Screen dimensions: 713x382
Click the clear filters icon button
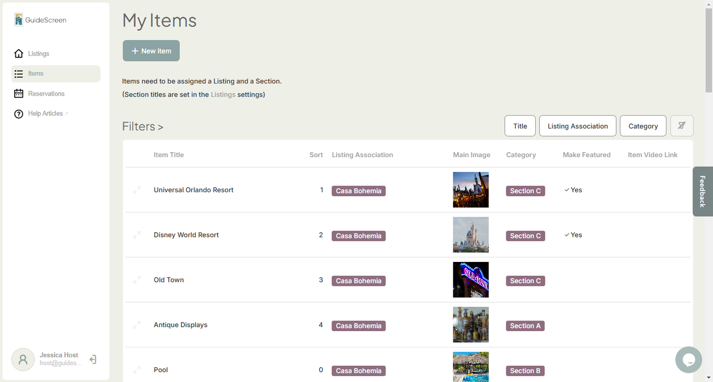[x=681, y=126]
